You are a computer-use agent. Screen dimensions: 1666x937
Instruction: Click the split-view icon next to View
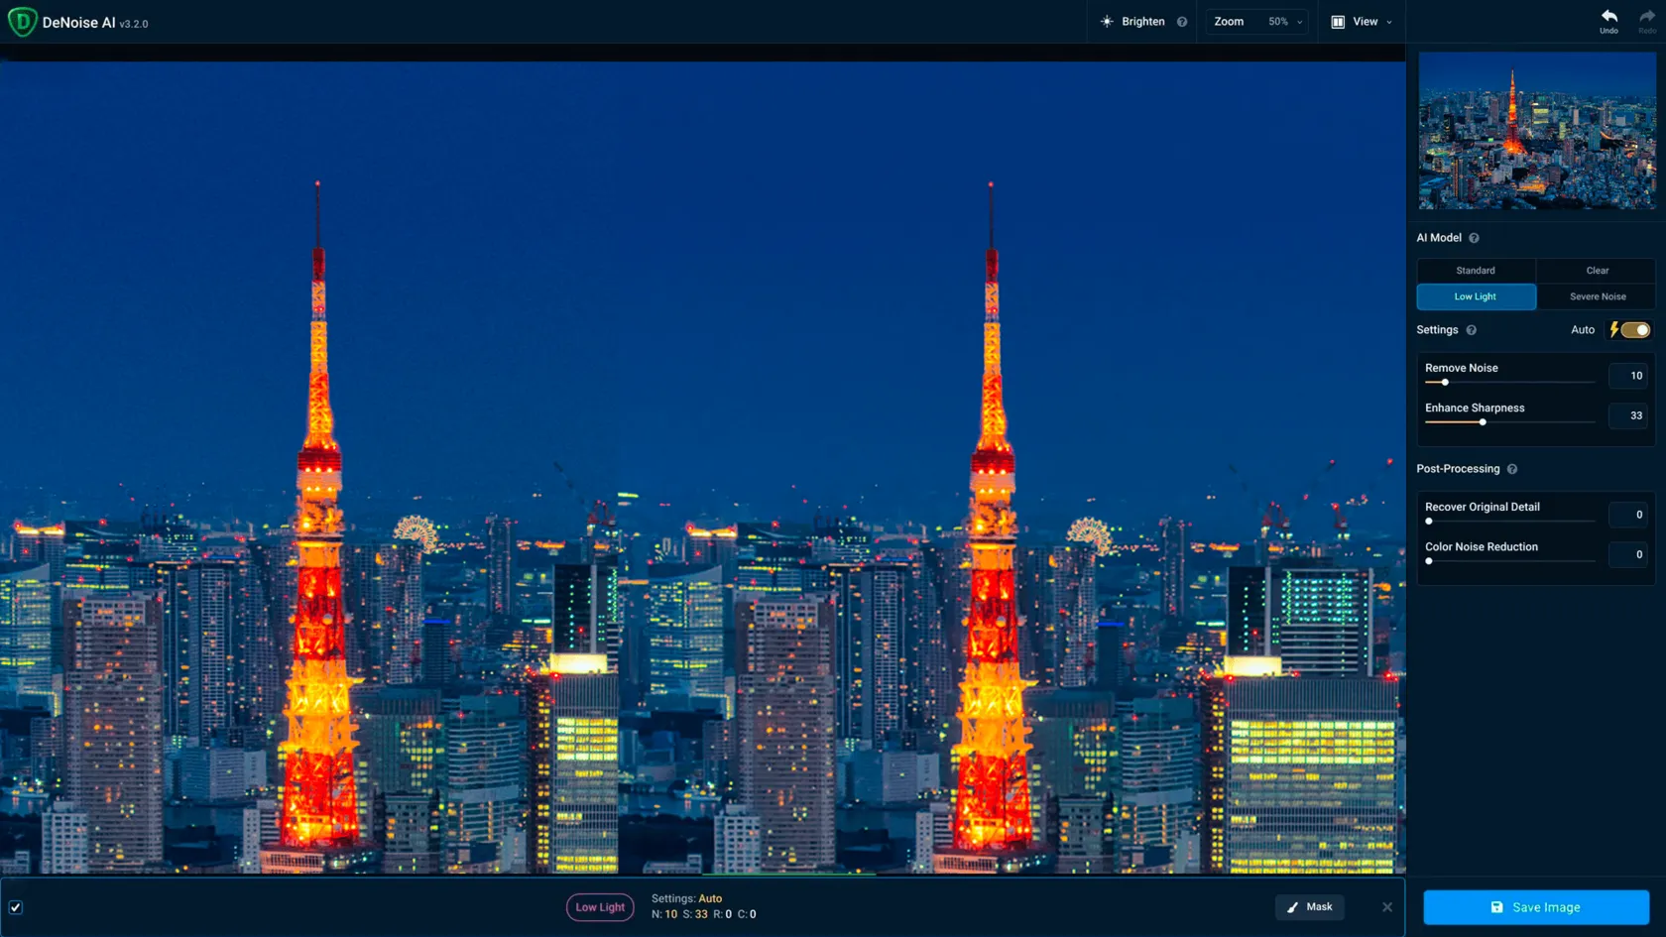click(1336, 21)
